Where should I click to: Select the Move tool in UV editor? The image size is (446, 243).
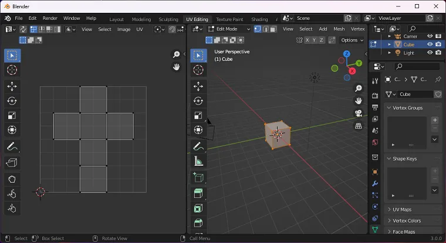coord(12,86)
